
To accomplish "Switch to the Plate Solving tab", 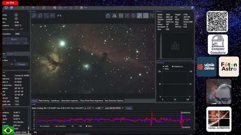I will click(x=44, y=100).
